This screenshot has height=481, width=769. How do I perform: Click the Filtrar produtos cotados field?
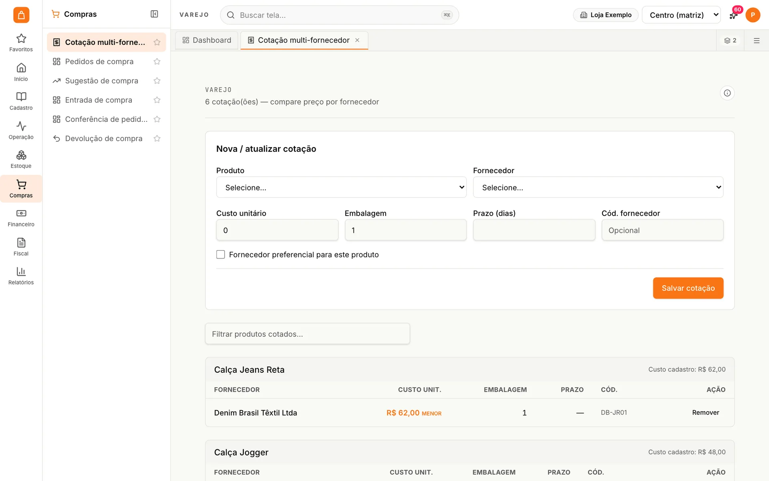[x=307, y=333]
